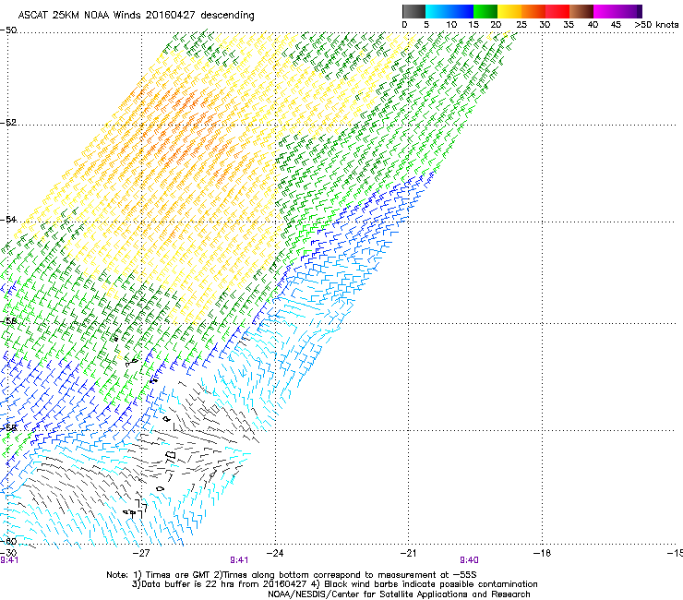Click the '-18' longitude axis label

click(x=542, y=553)
